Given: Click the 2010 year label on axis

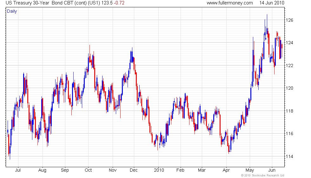Looking at the screenshot, I should click(x=159, y=170).
